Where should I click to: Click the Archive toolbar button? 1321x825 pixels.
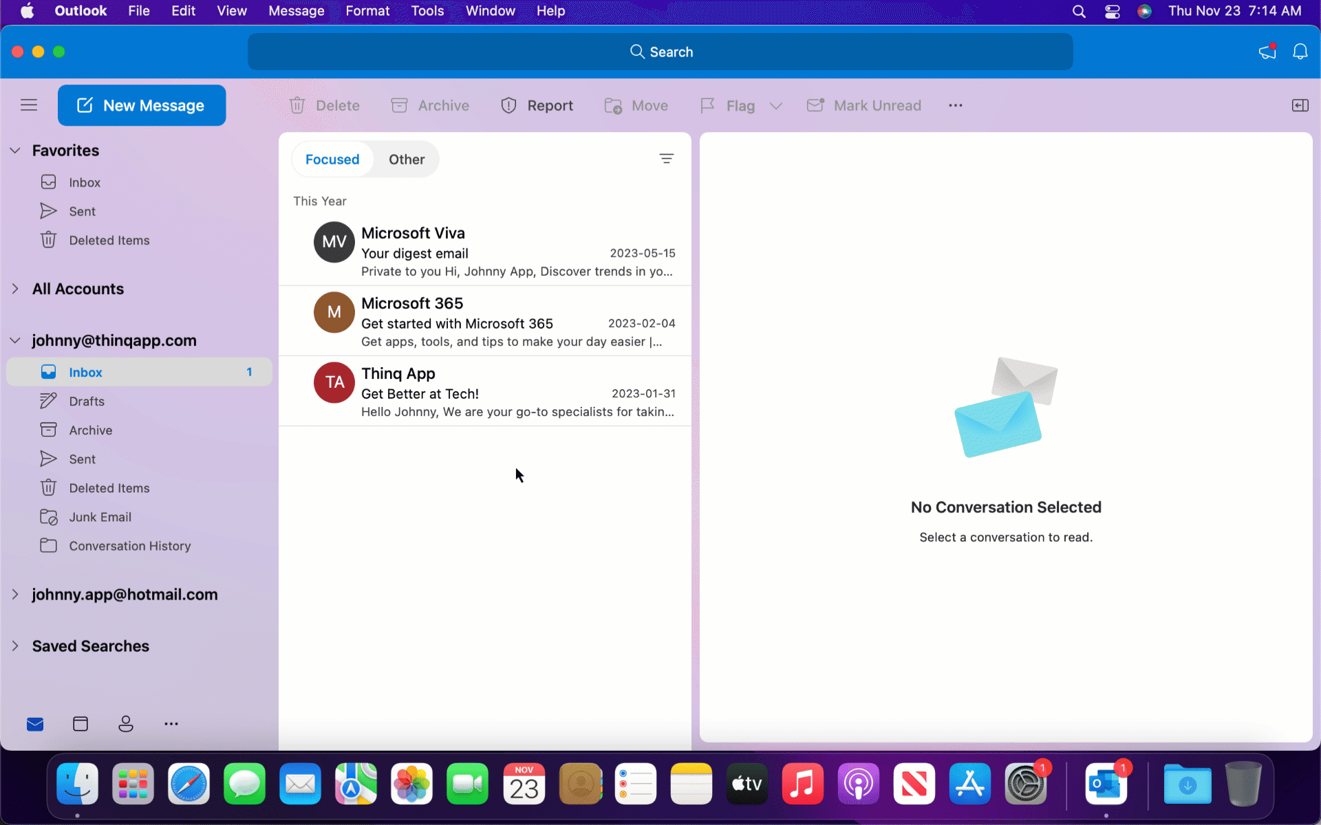[430, 105]
